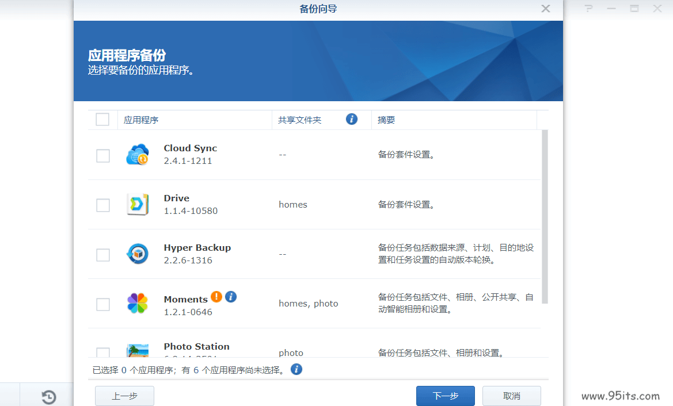673x406 pixels.
Task: Click the Moments application name
Action: point(185,299)
